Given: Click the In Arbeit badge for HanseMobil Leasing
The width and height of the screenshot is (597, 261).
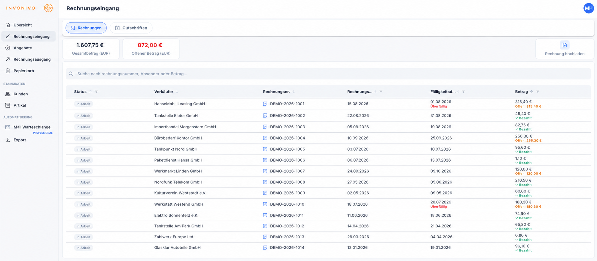Looking at the screenshot, I should 83,104.
